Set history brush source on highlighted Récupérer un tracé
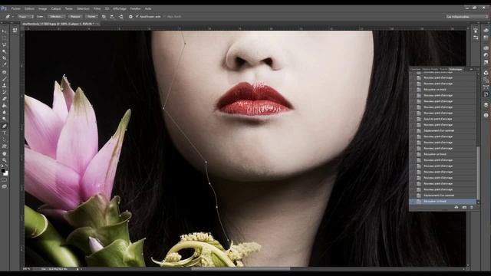Image resolution: width=491 pixels, height=276 pixels. (x=412, y=202)
